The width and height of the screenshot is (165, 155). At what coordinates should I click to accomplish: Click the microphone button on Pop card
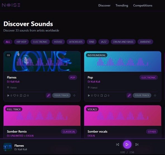(x=129, y=95)
